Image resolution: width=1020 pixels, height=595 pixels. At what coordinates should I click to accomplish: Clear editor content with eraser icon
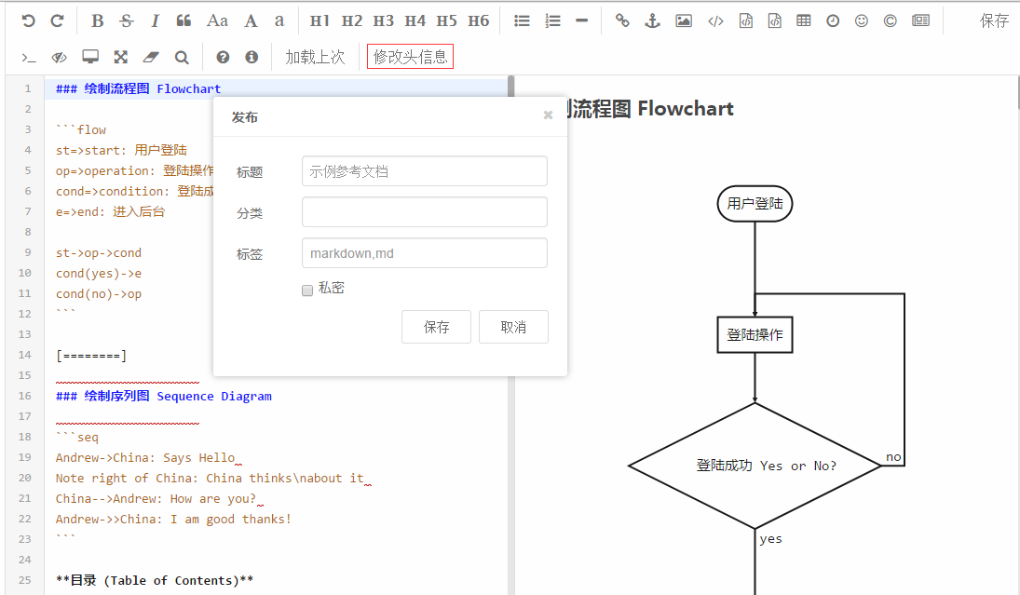151,57
